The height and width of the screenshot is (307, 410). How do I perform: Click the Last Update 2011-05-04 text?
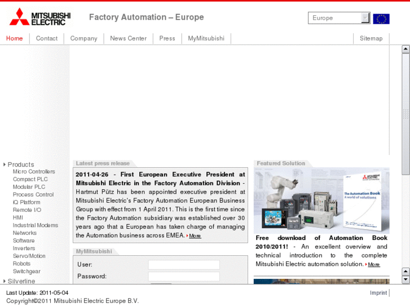pos(37,293)
